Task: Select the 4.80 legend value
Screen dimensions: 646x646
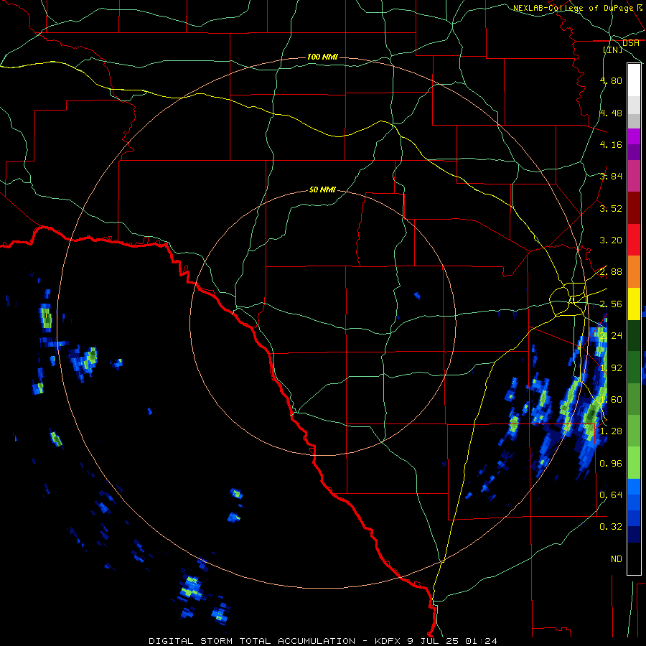Action: coord(611,80)
